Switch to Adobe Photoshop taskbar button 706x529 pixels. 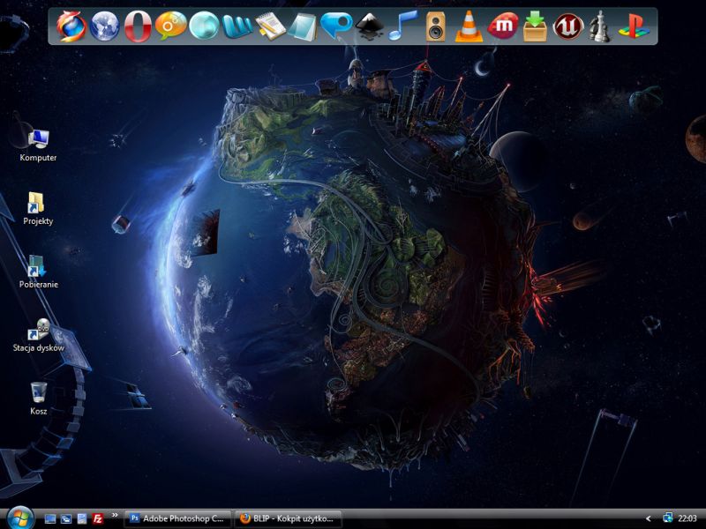[177, 518]
